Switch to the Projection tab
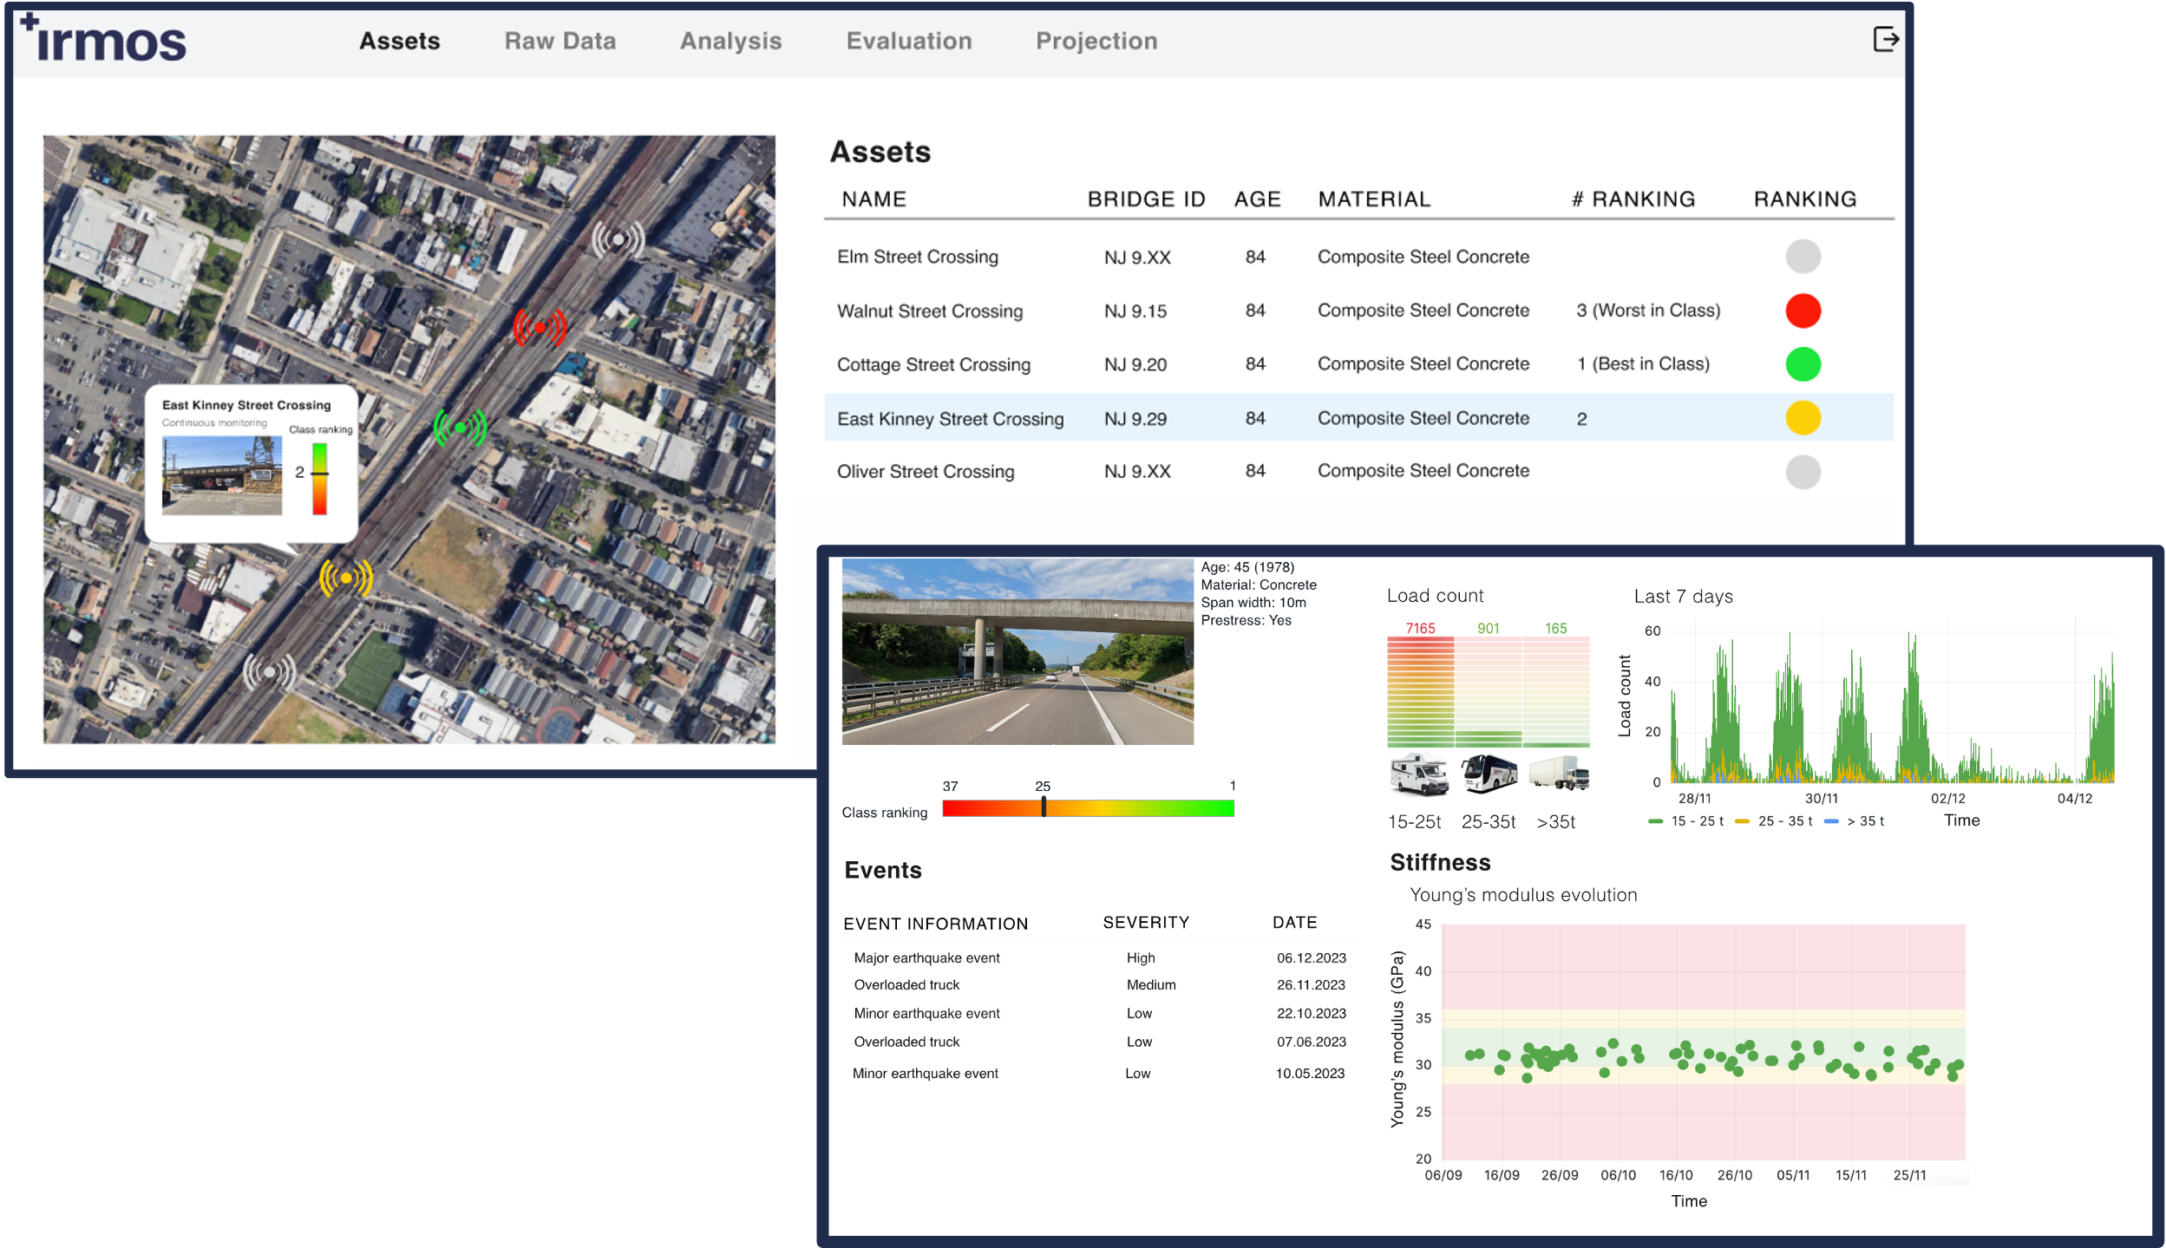Screen dimensions: 2166x1248 [1096, 41]
